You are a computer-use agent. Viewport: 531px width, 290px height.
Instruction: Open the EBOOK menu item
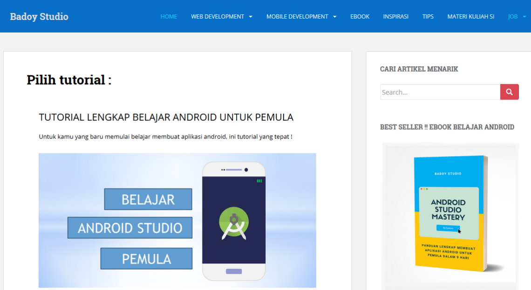(x=360, y=17)
